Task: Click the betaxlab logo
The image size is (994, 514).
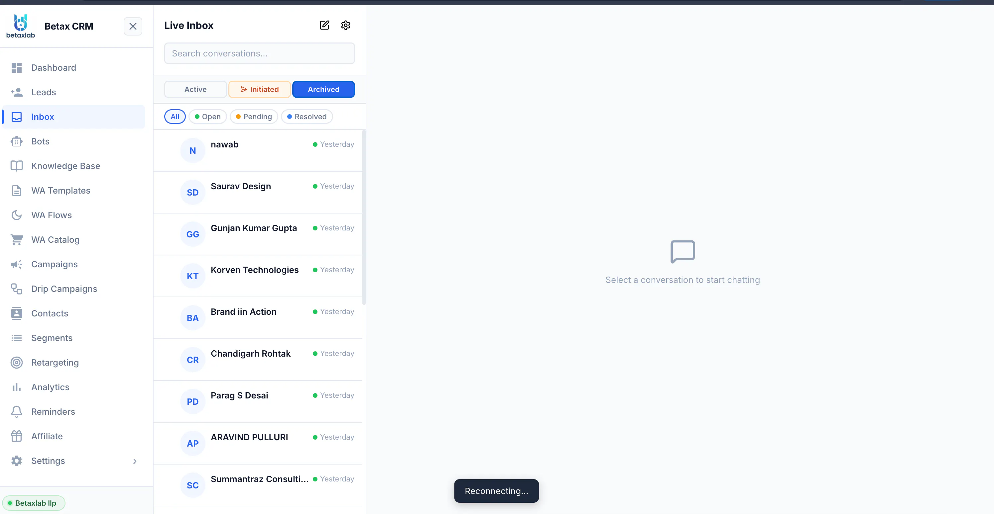Action: pos(21,26)
